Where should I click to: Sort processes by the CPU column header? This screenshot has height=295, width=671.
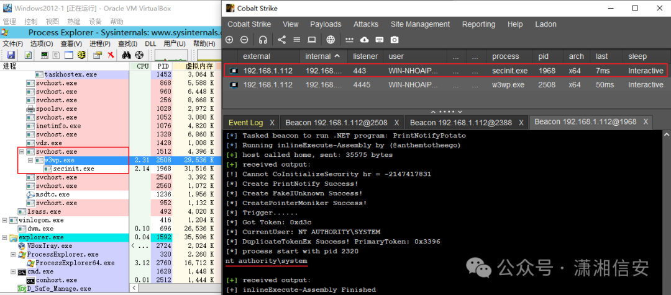pyautogui.click(x=140, y=66)
